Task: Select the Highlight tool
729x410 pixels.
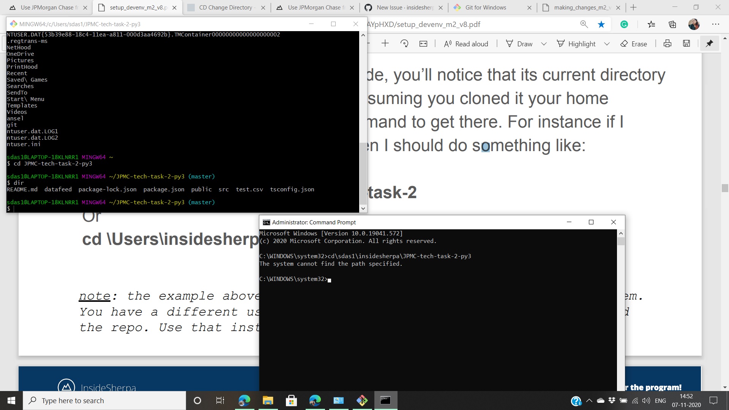Action: [x=577, y=43]
